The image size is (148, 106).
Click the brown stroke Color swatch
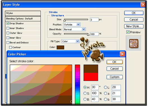[61, 47]
